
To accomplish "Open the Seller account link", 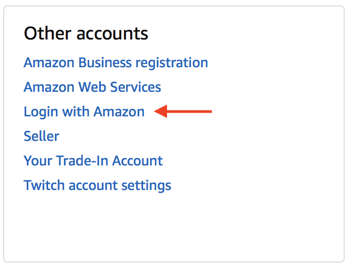I will click(x=41, y=137).
